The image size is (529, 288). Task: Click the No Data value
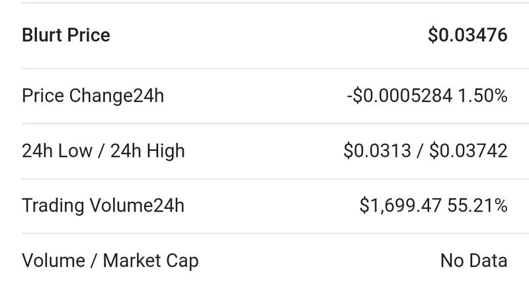click(x=473, y=260)
